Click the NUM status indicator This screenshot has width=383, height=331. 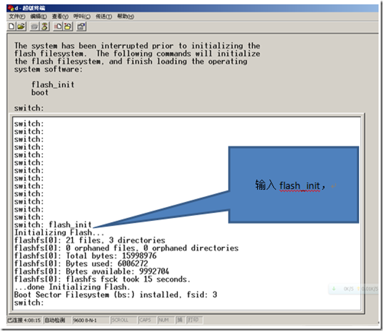point(166,320)
